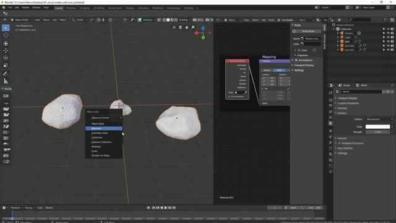This screenshot has height=223, width=396.
Task: Select Point type in Mapping node
Action: pyautogui.click(x=279, y=70)
